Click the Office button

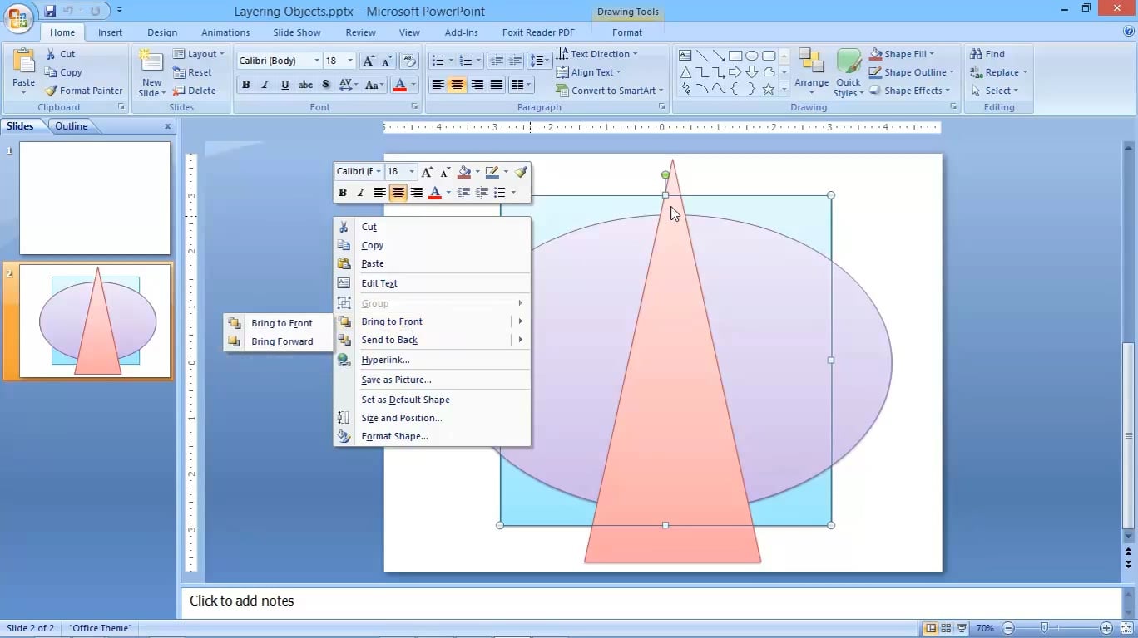18,17
